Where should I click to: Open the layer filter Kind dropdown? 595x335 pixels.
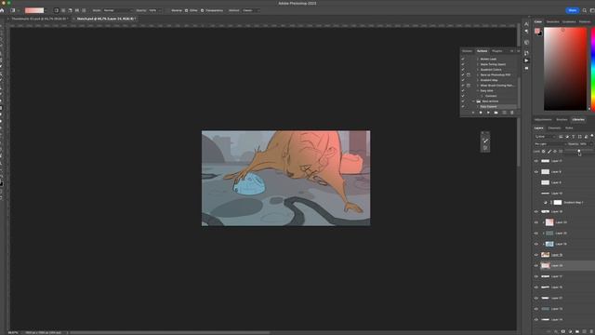[545, 137]
